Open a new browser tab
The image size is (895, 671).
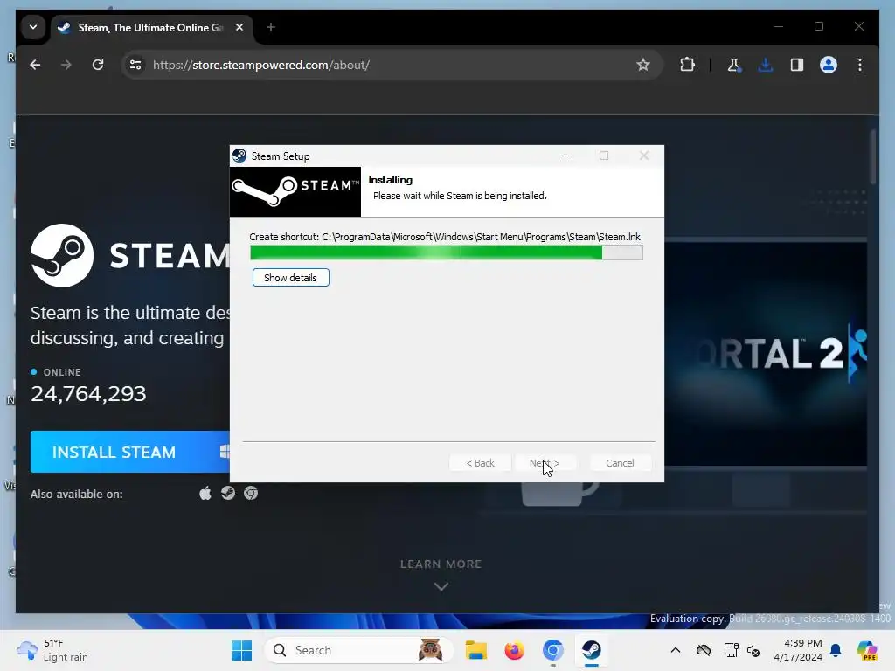(x=271, y=27)
